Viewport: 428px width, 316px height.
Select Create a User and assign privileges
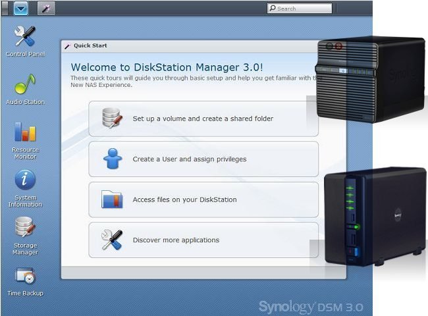[203, 159]
